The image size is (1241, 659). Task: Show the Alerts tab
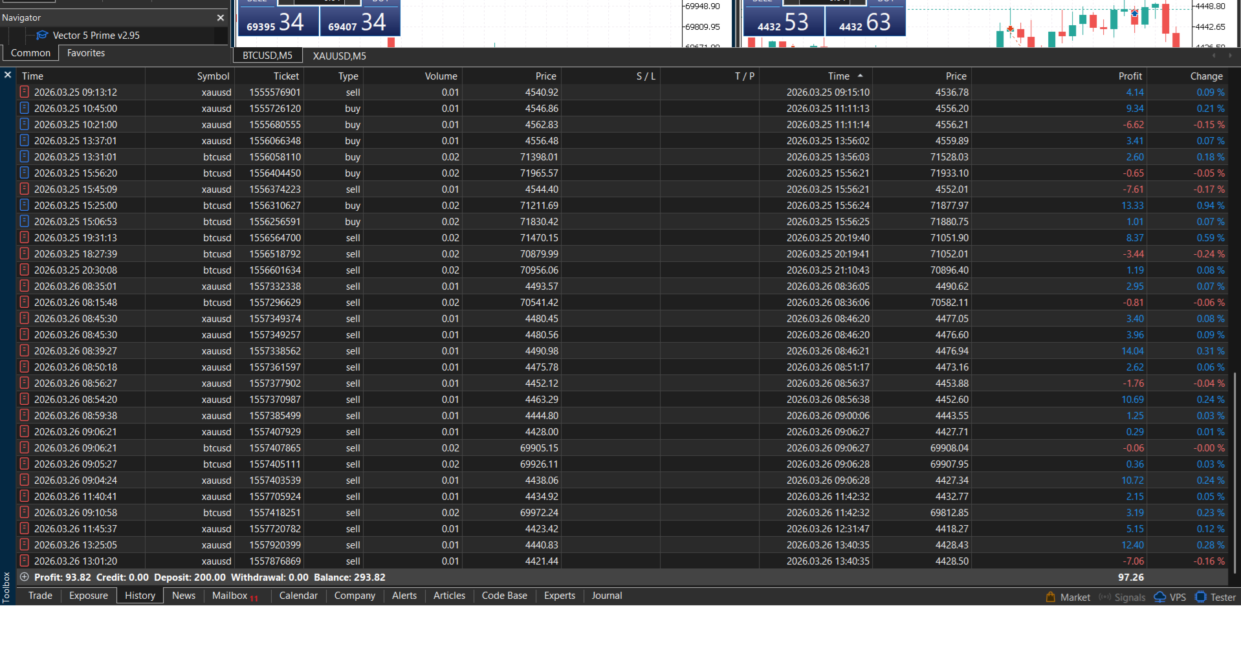404,596
